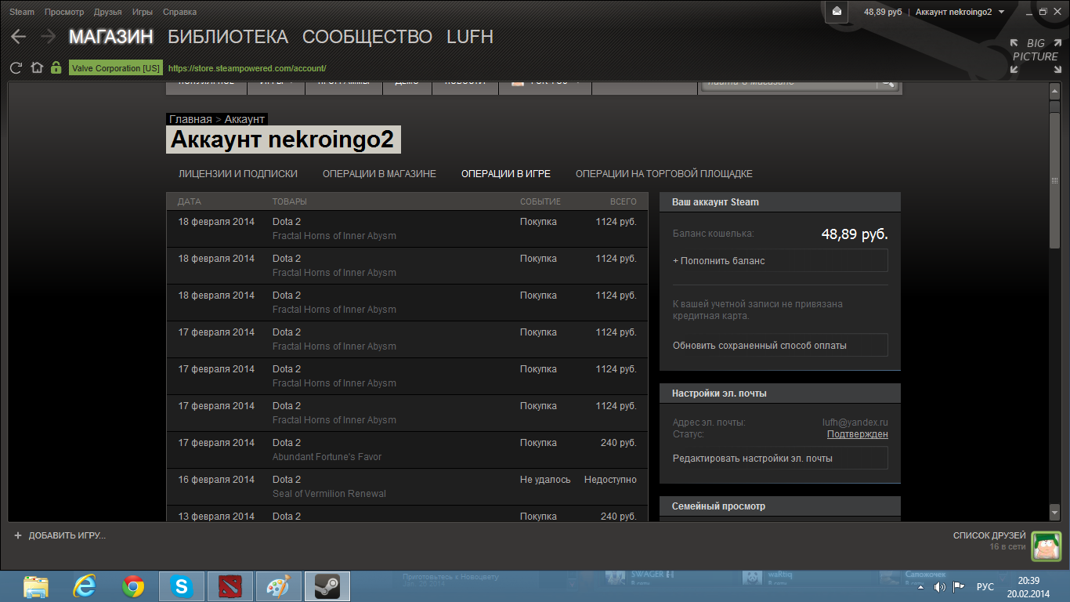
Task: Click the ДАТА column header
Action: coord(190,202)
